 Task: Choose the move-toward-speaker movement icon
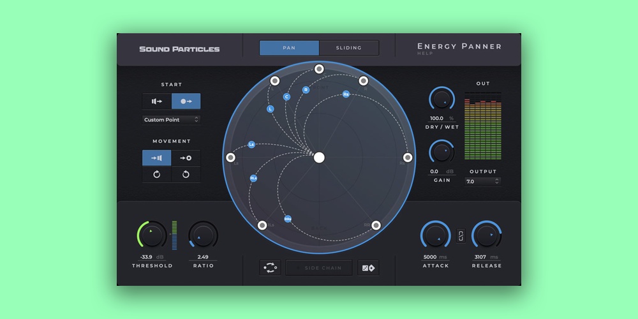point(156,158)
